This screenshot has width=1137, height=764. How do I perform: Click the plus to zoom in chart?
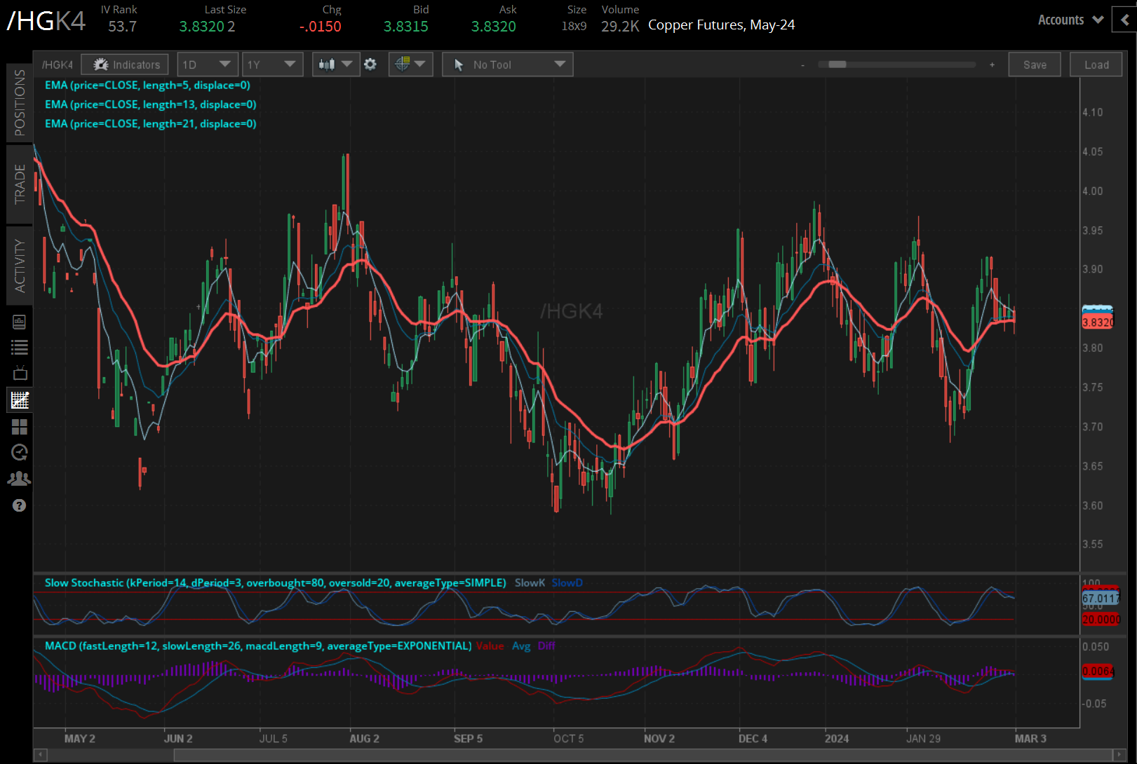(x=992, y=64)
